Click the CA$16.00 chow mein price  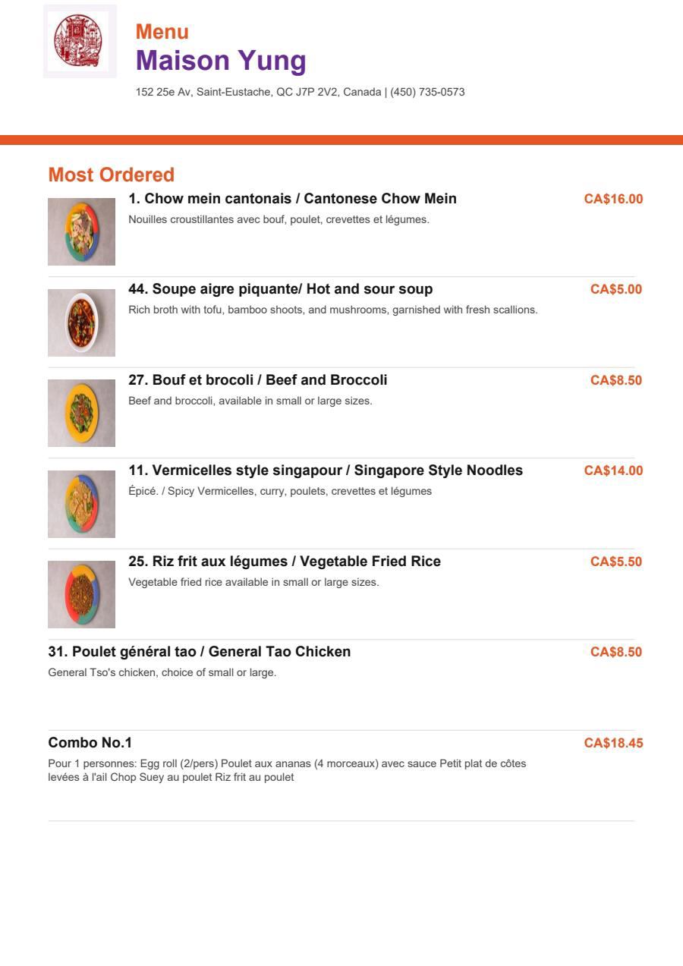point(613,199)
